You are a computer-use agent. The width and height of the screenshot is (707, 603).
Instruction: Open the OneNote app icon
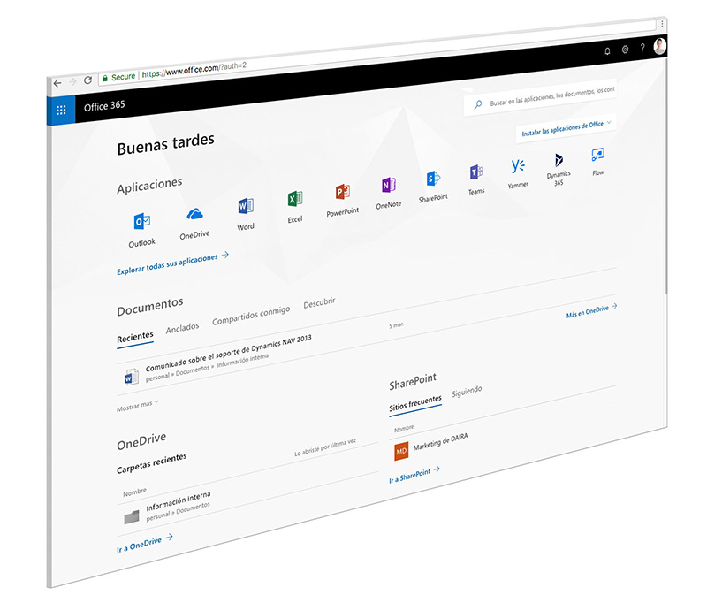point(389,185)
